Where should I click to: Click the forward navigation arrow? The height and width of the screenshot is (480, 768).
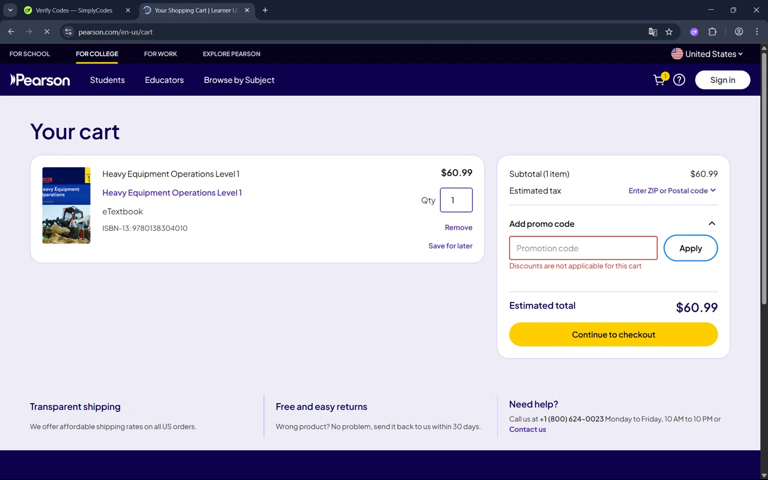(29, 32)
